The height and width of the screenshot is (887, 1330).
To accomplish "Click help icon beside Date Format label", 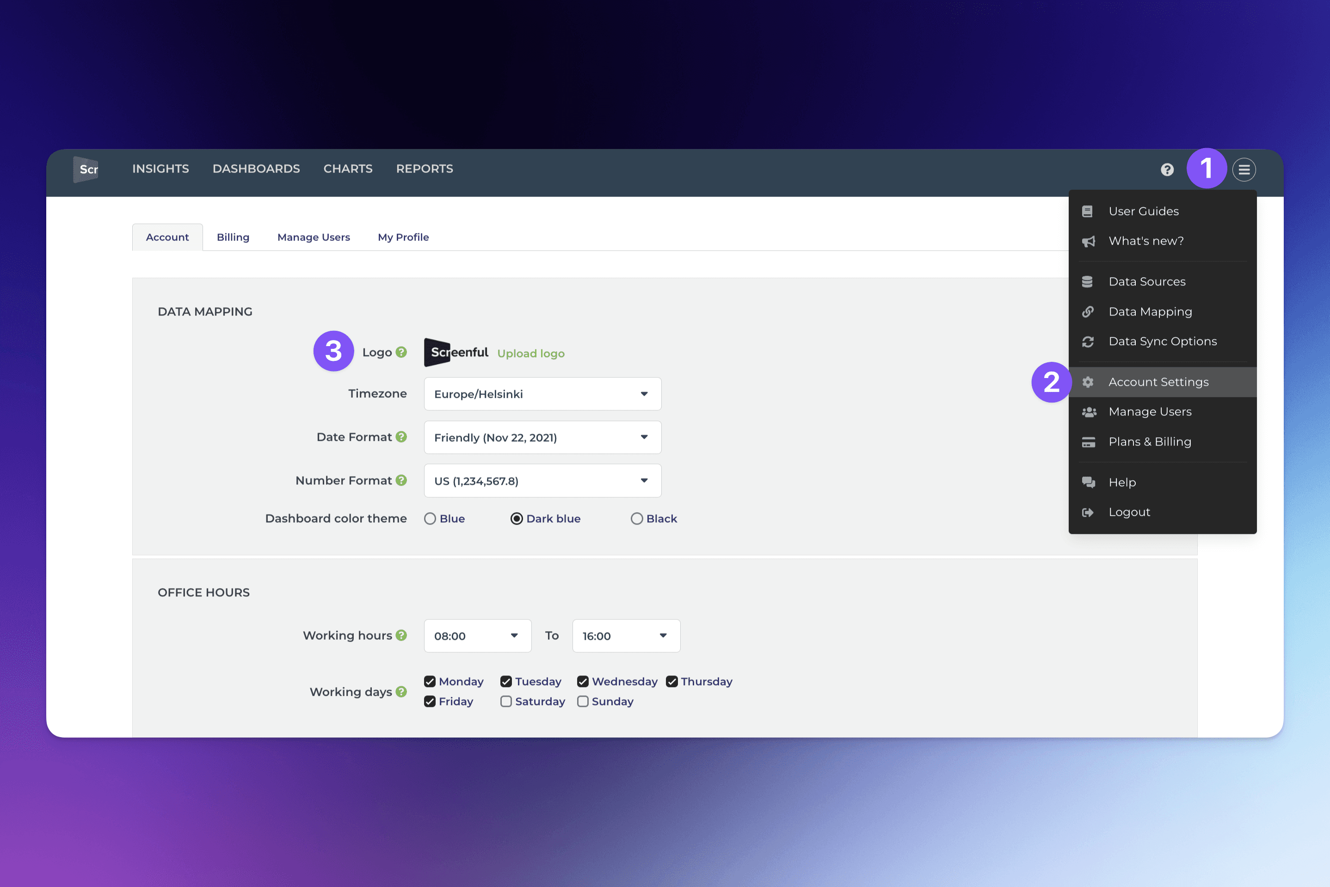I will tap(401, 437).
